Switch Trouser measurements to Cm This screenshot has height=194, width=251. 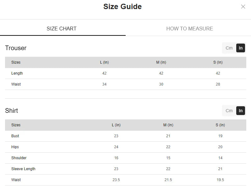pyautogui.click(x=229, y=48)
